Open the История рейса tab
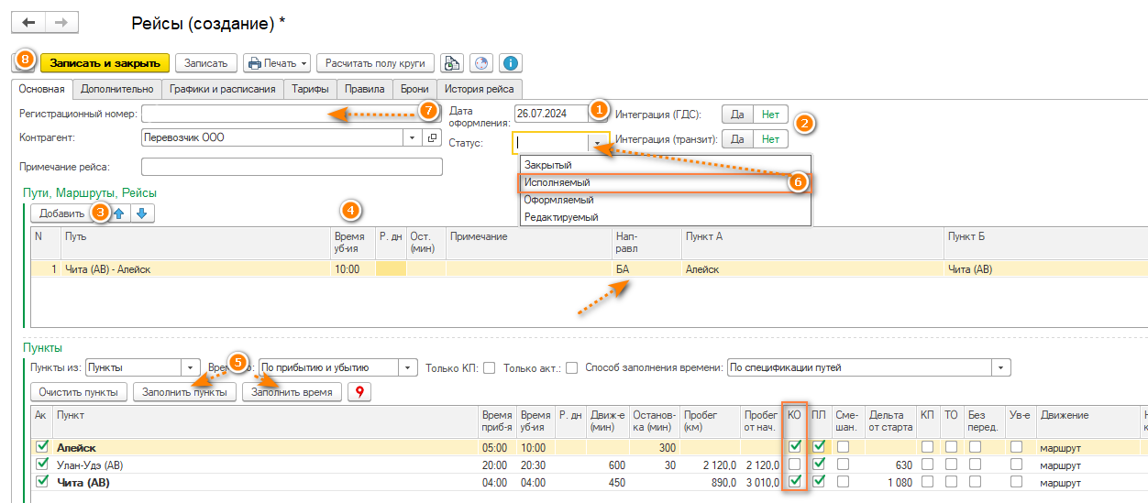Screen dimensions: 1148x503 (480, 89)
